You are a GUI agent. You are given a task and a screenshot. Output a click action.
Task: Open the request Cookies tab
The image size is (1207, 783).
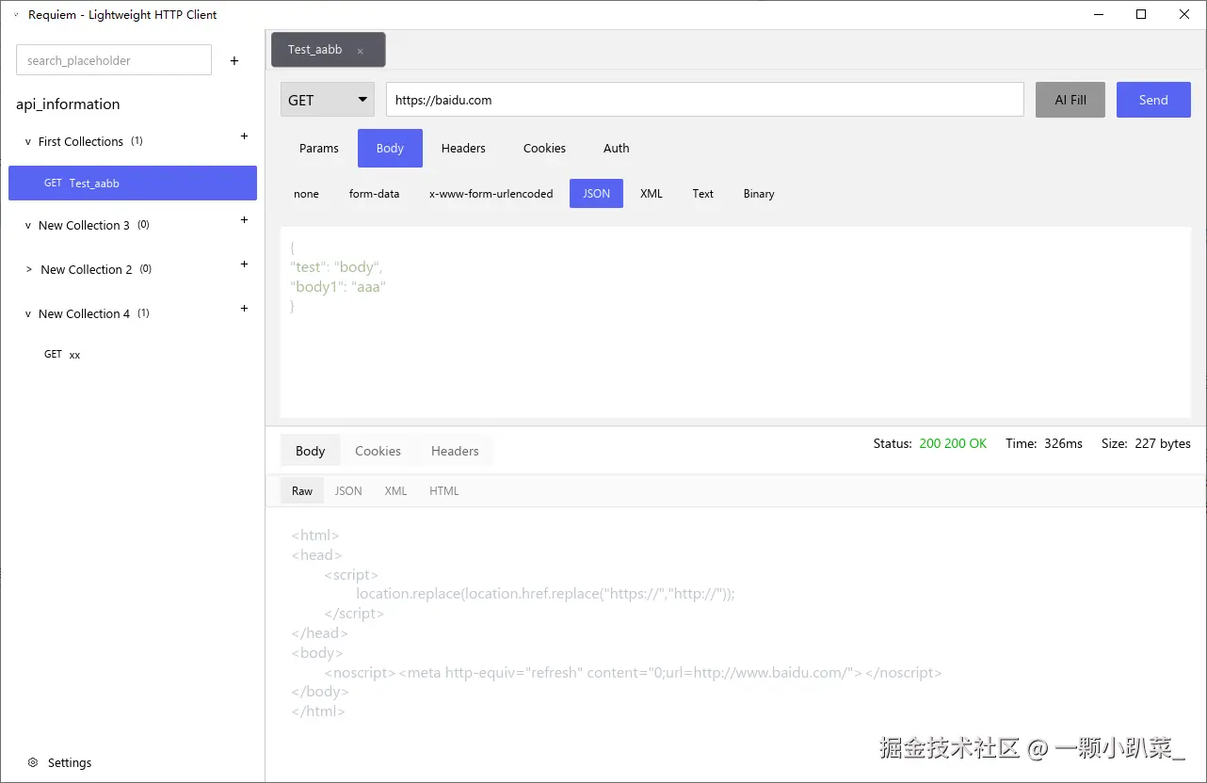(x=544, y=148)
